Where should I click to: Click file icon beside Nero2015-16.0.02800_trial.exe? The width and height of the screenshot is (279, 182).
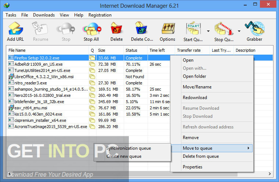11,95
